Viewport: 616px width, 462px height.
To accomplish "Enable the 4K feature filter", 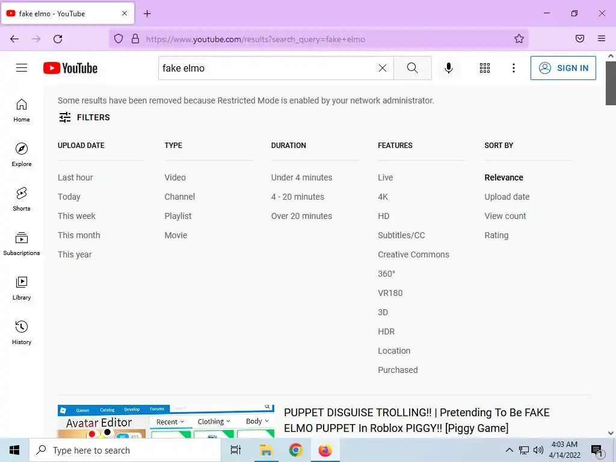I will (x=383, y=197).
